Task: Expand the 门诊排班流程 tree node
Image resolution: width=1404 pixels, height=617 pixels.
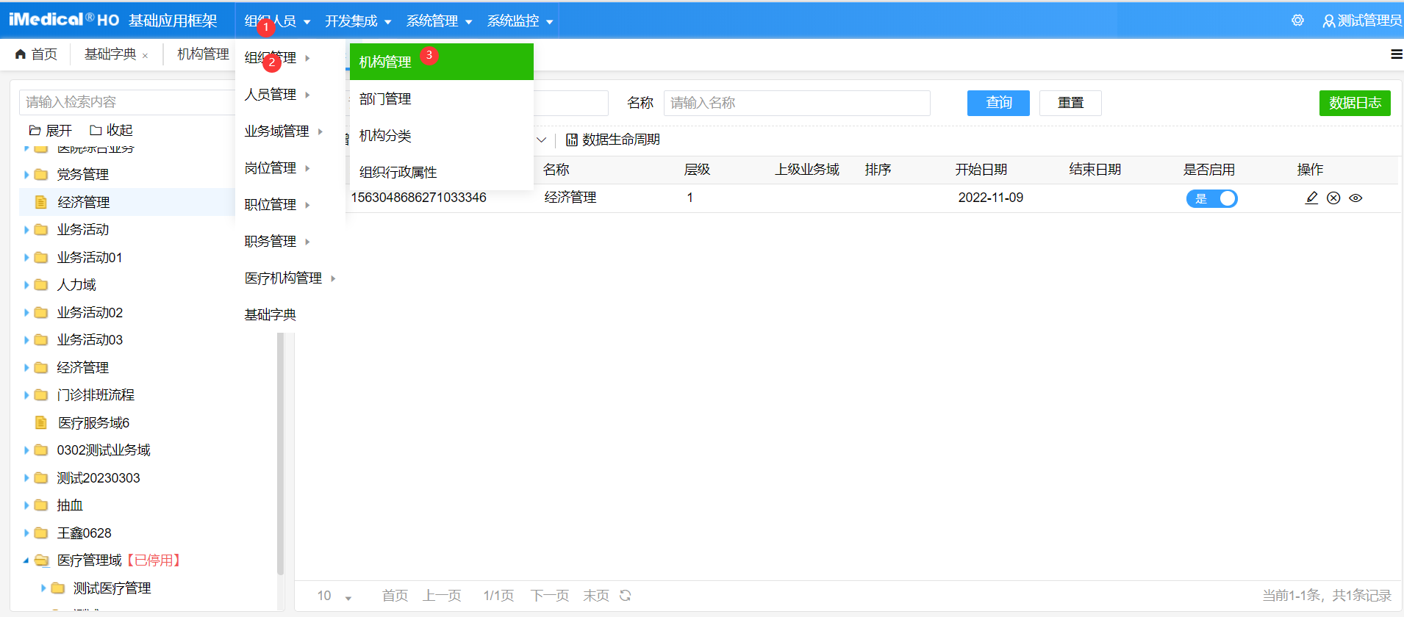Action: pyautogui.click(x=26, y=395)
